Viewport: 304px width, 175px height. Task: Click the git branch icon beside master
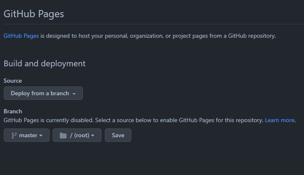14,136
